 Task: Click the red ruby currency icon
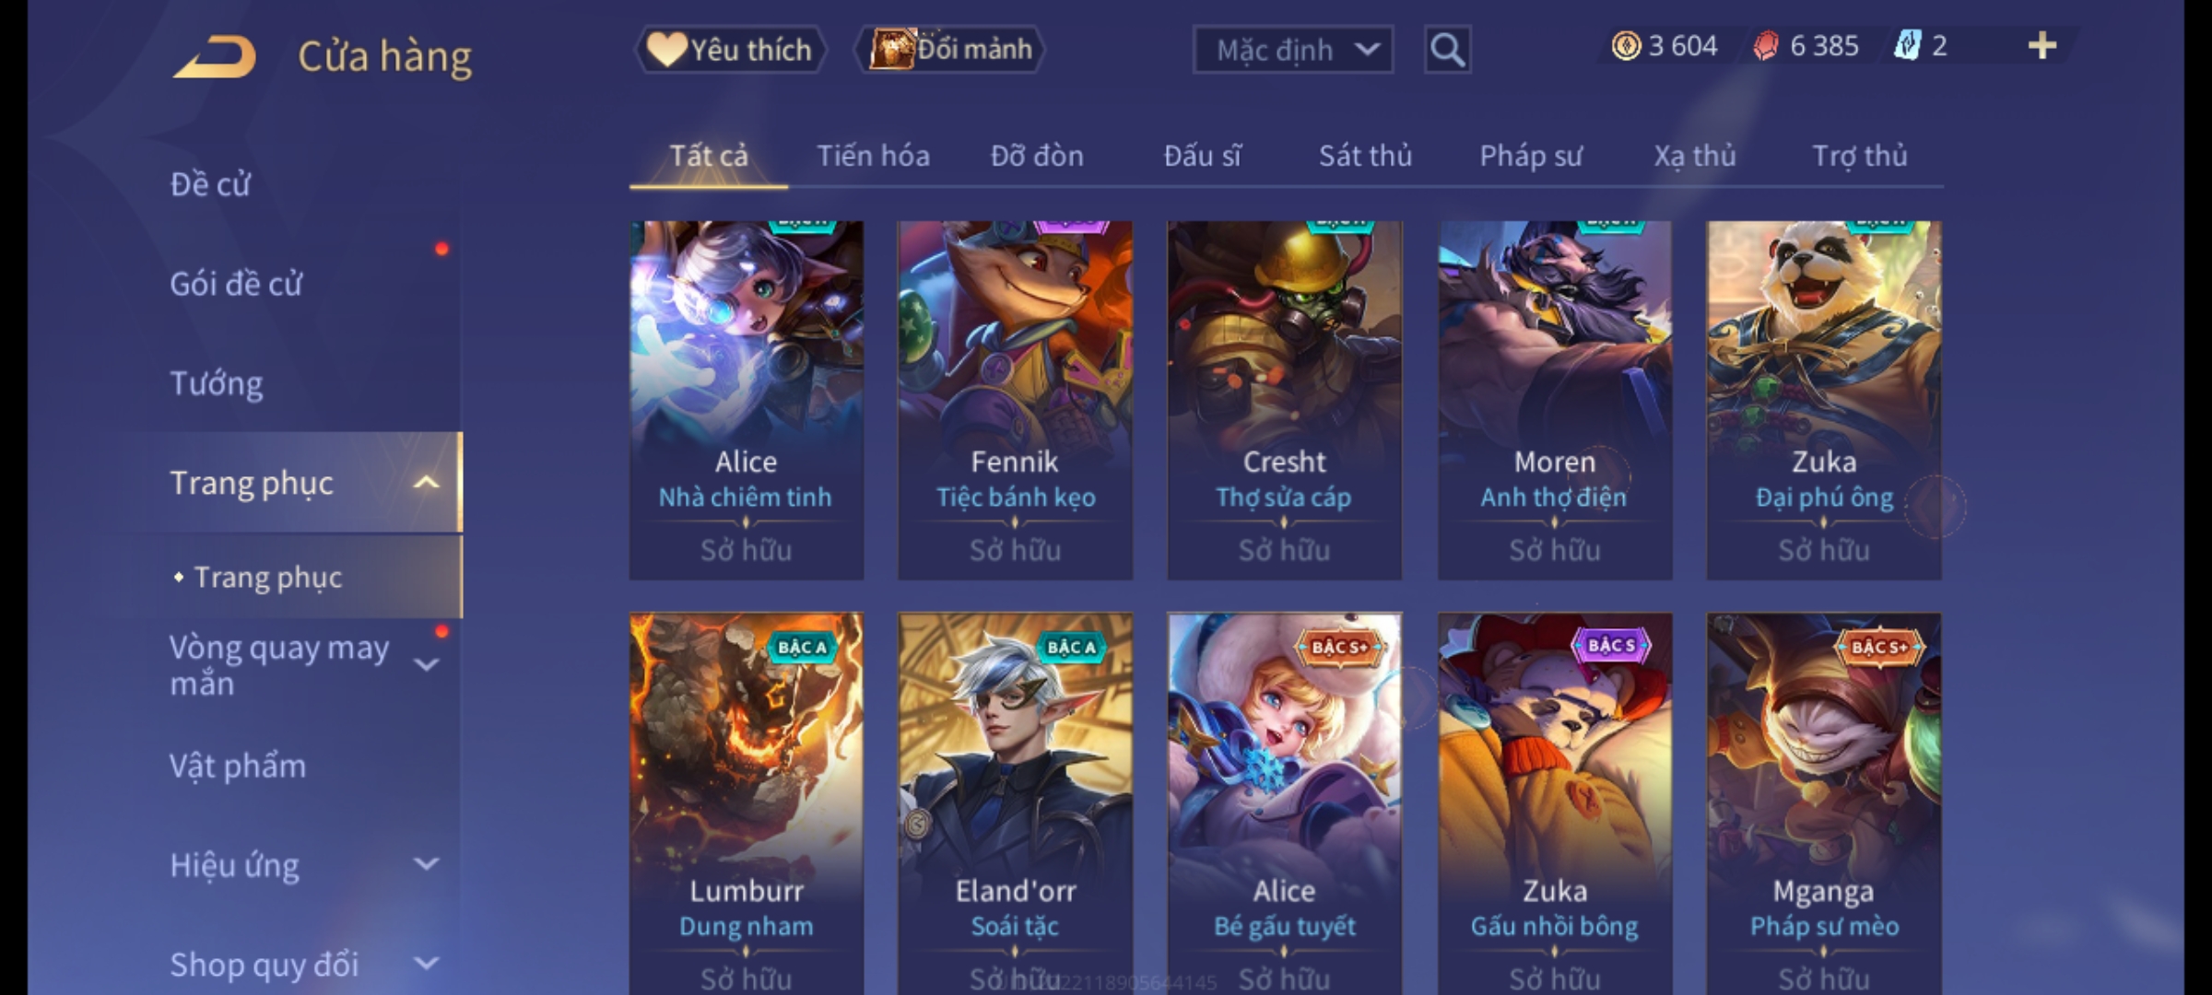pyautogui.click(x=1765, y=46)
